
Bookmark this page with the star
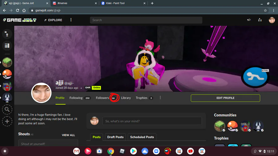(265, 10)
